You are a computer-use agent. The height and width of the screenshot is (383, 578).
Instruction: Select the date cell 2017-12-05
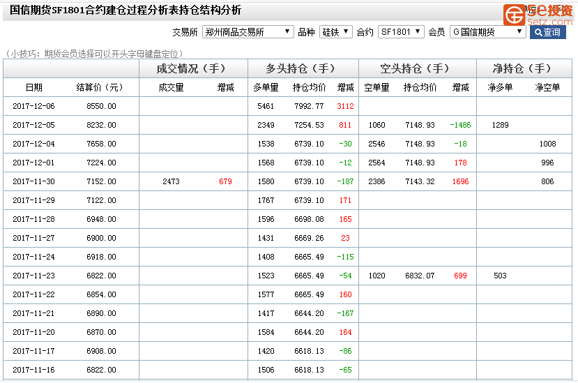[33, 125]
